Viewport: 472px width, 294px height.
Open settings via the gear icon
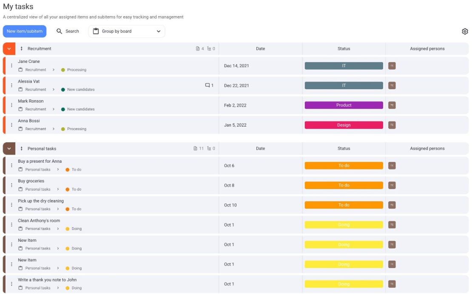point(465,31)
